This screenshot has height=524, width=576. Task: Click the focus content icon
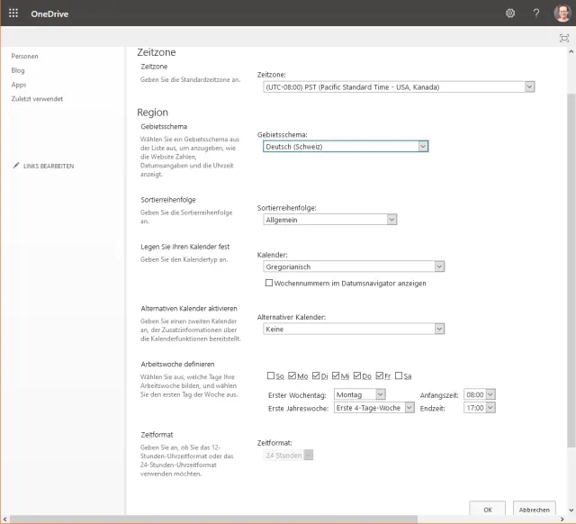[x=563, y=38]
